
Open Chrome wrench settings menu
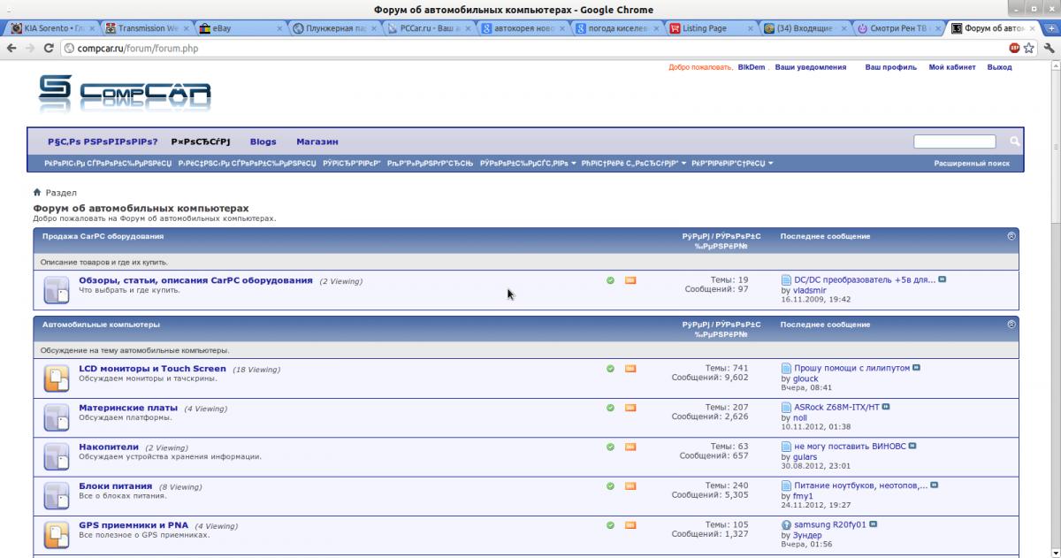pyautogui.click(x=1049, y=48)
